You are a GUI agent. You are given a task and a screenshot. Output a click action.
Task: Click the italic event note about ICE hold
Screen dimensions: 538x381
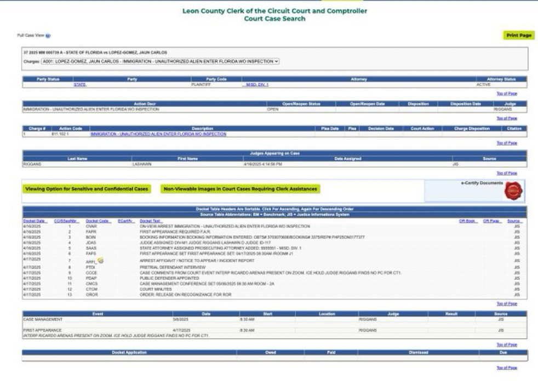click(x=116, y=336)
